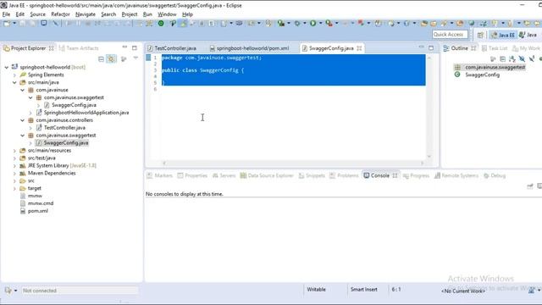Click the Writable status bar entry
Image resolution: width=542 pixels, height=305 pixels.
(316, 290)
